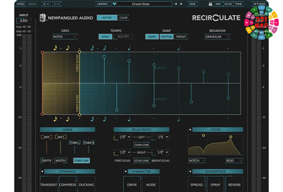
Task: Open left first echo 1/8 dropdown
Action: pos(122,137)
